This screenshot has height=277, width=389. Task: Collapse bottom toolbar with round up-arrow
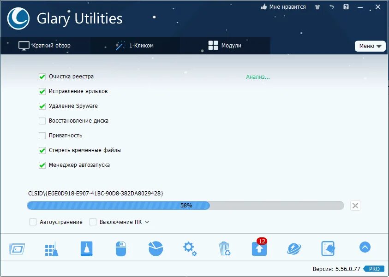click(365, 247)
